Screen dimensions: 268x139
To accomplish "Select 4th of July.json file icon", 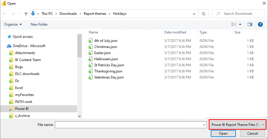I will coord(91,40).
